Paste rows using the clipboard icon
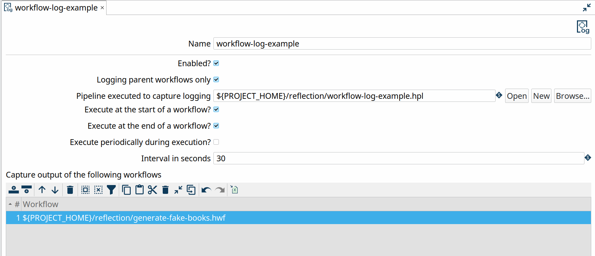595x256 pixels. 140,189
